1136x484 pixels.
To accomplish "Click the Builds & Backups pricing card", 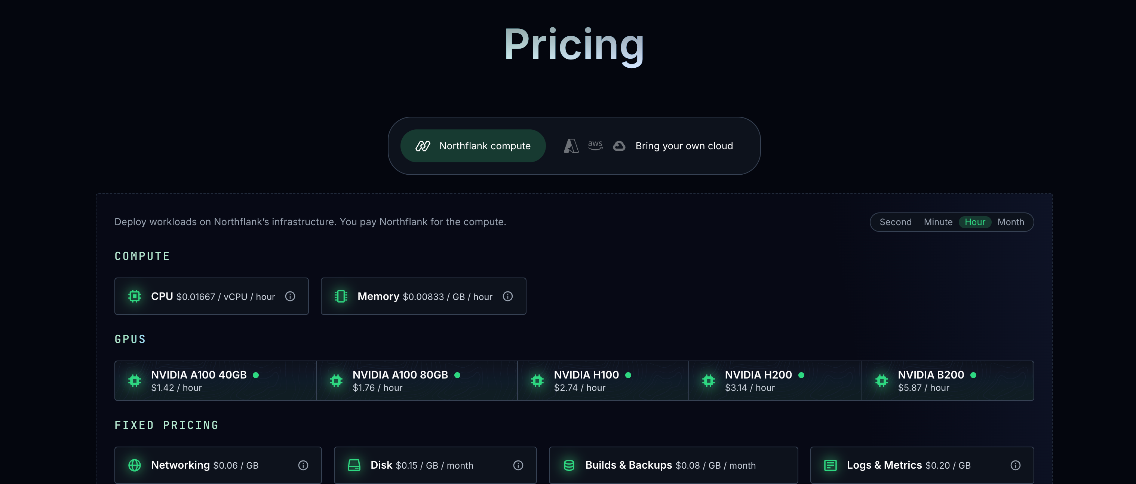I will [x=673, y=465].
